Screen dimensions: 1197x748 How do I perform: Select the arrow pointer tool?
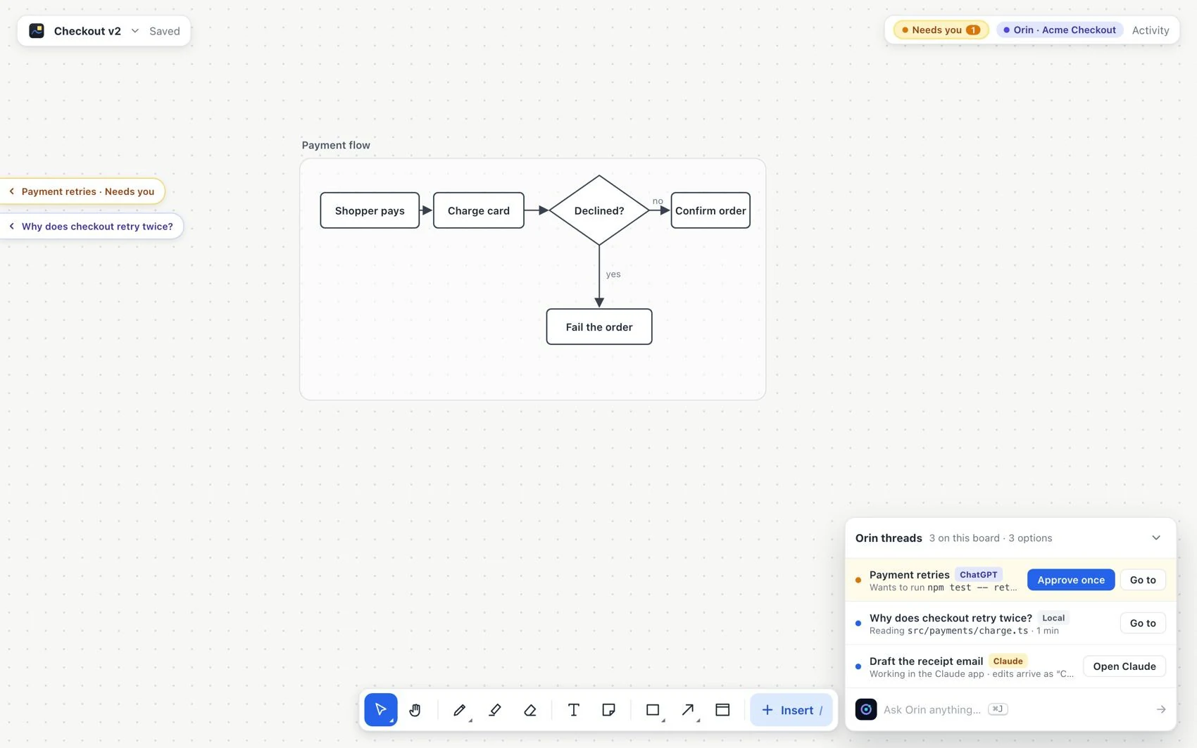pos(381,709)
